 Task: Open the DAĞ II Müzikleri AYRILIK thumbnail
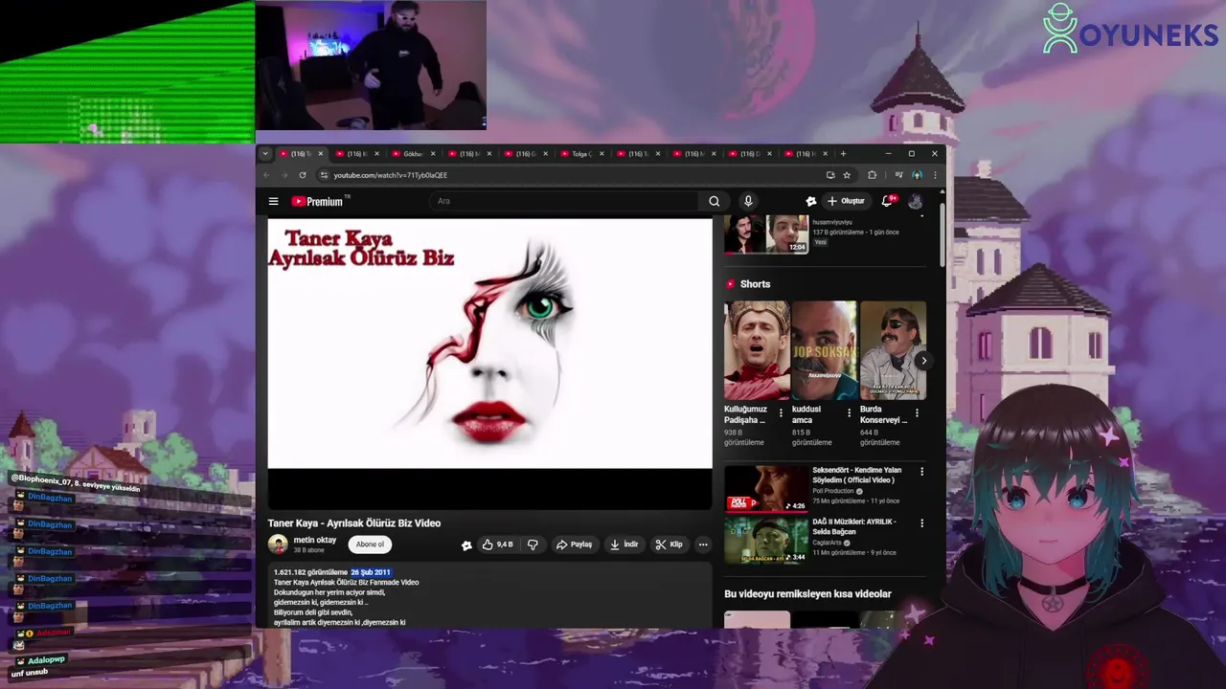point(766,540)
